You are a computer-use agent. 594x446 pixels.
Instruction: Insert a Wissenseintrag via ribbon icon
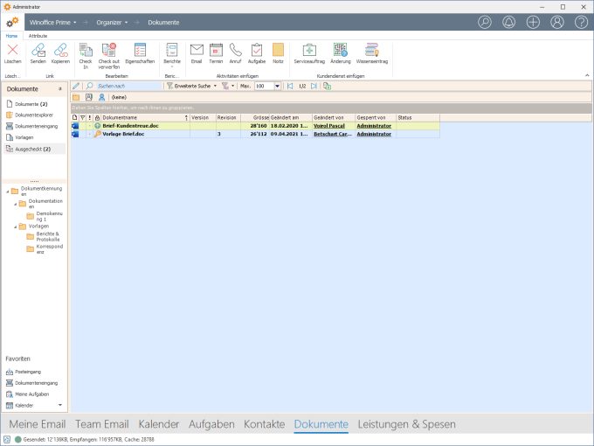371,51
